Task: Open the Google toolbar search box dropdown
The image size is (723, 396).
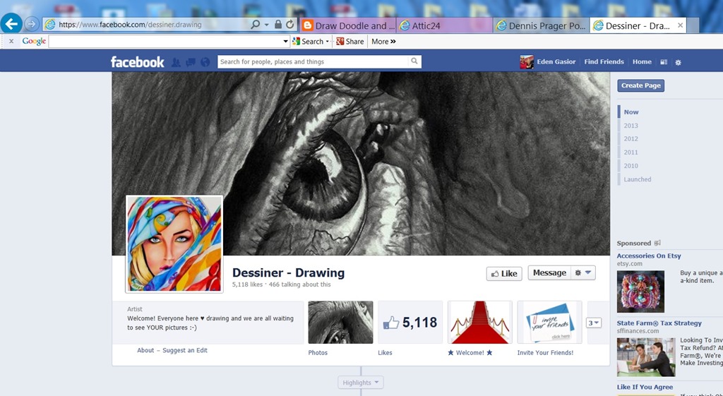Action: coord(285,42)
